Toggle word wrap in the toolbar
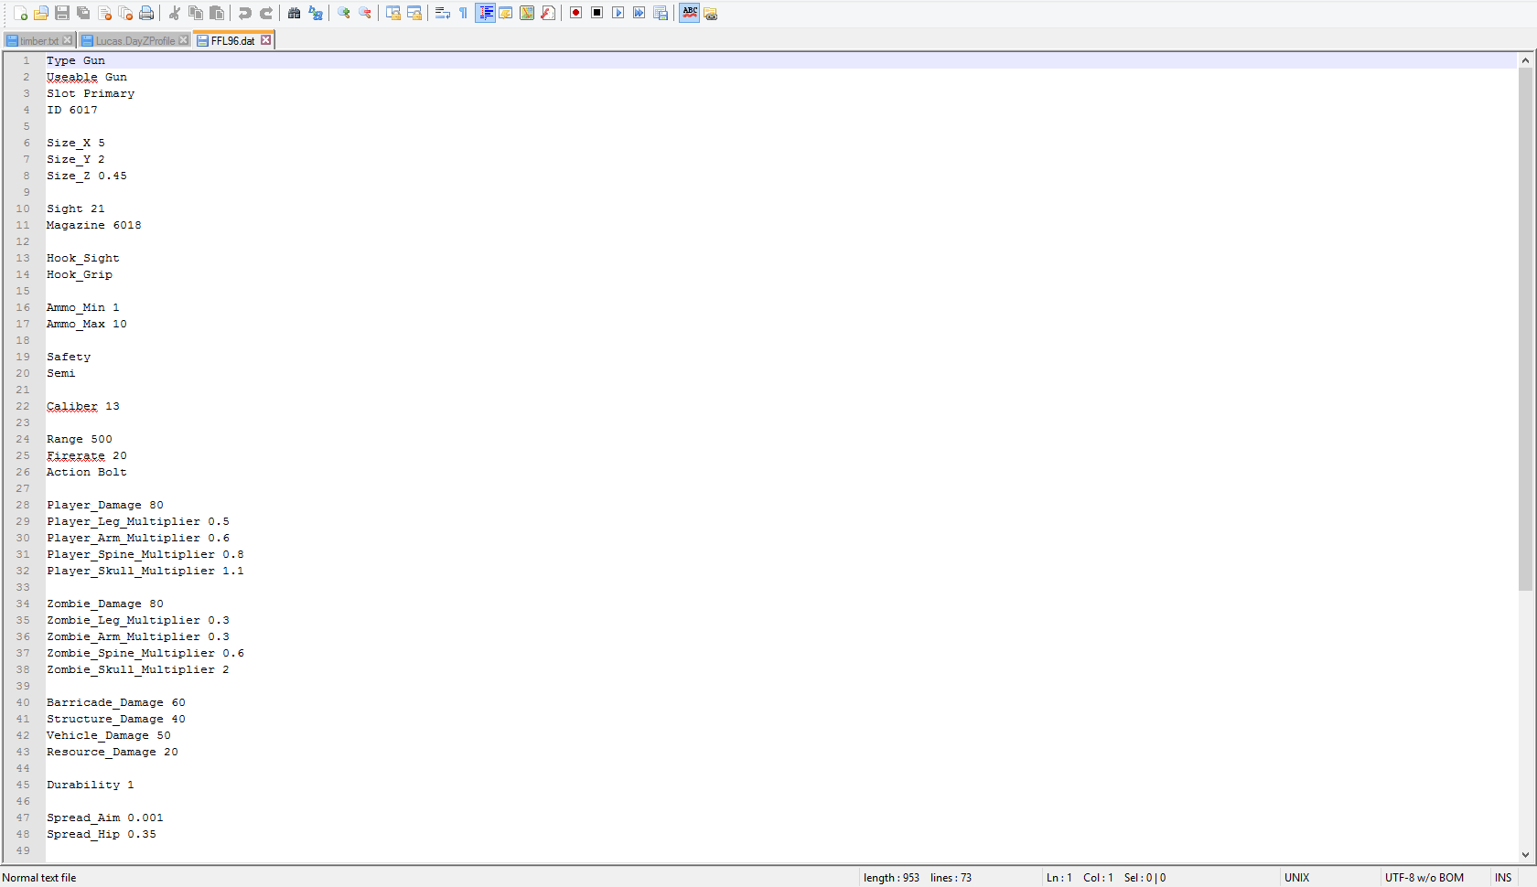Viewport: 1537px width, 887px height. [x=442, y=13]
